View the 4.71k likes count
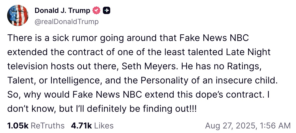This screenshot has width=296, height=133. coord(81,126)
